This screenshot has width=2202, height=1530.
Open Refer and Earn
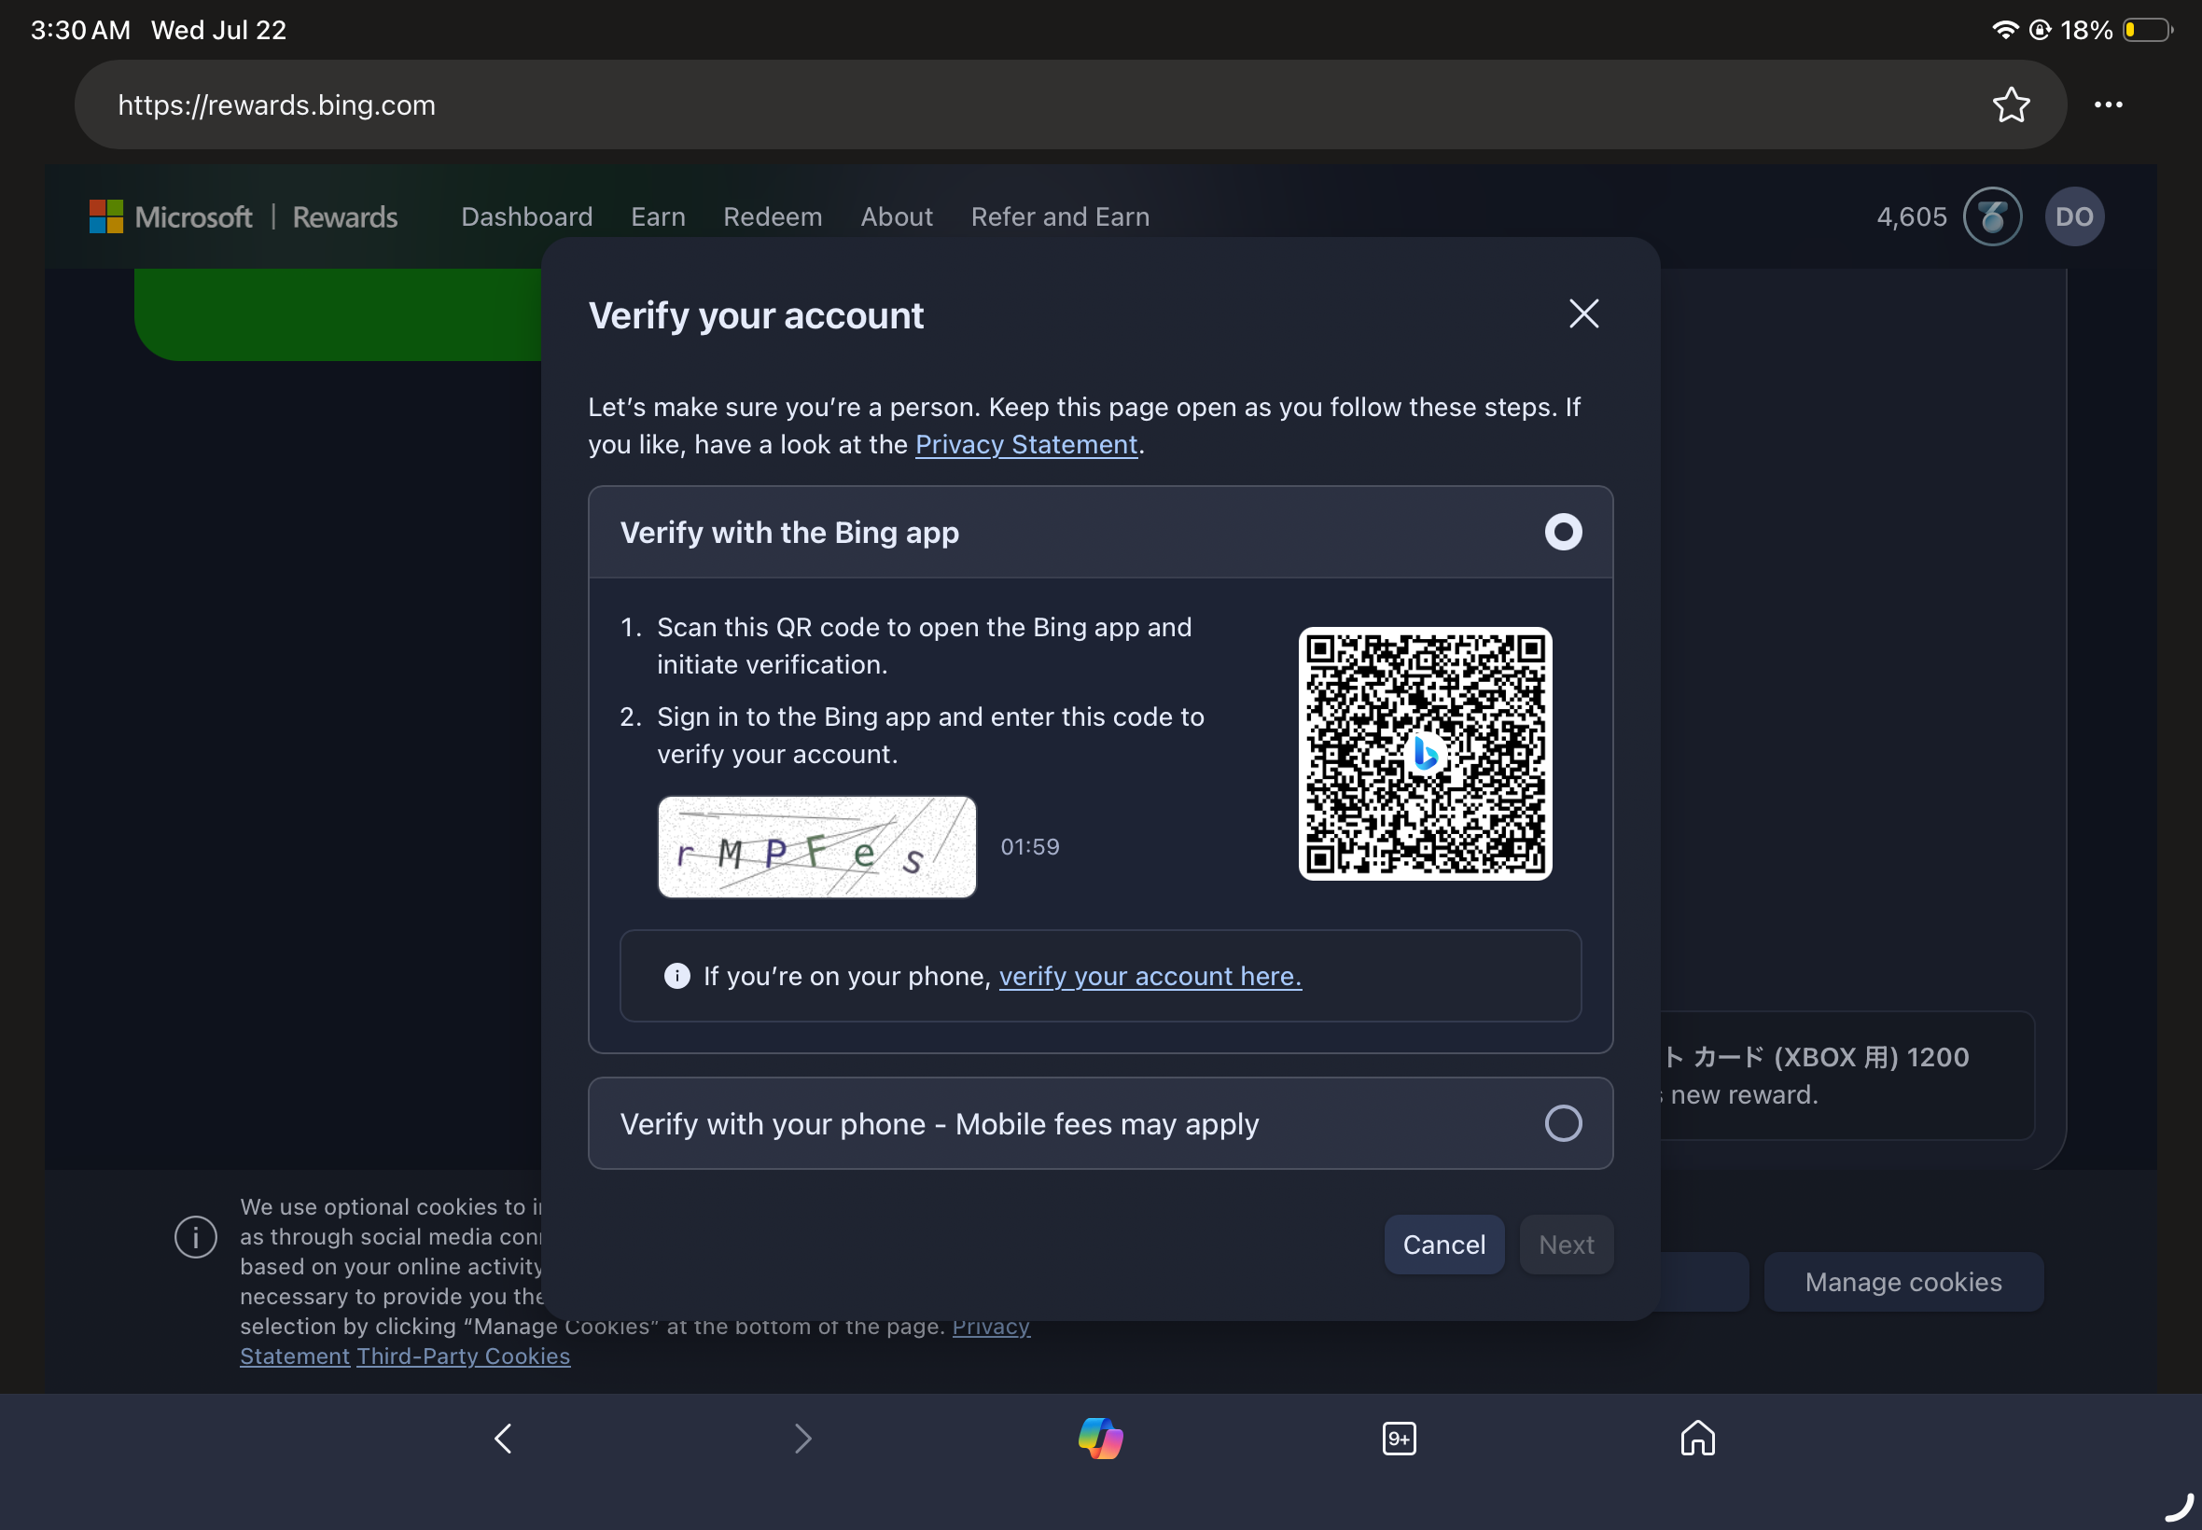click(x=1060, y=216)
